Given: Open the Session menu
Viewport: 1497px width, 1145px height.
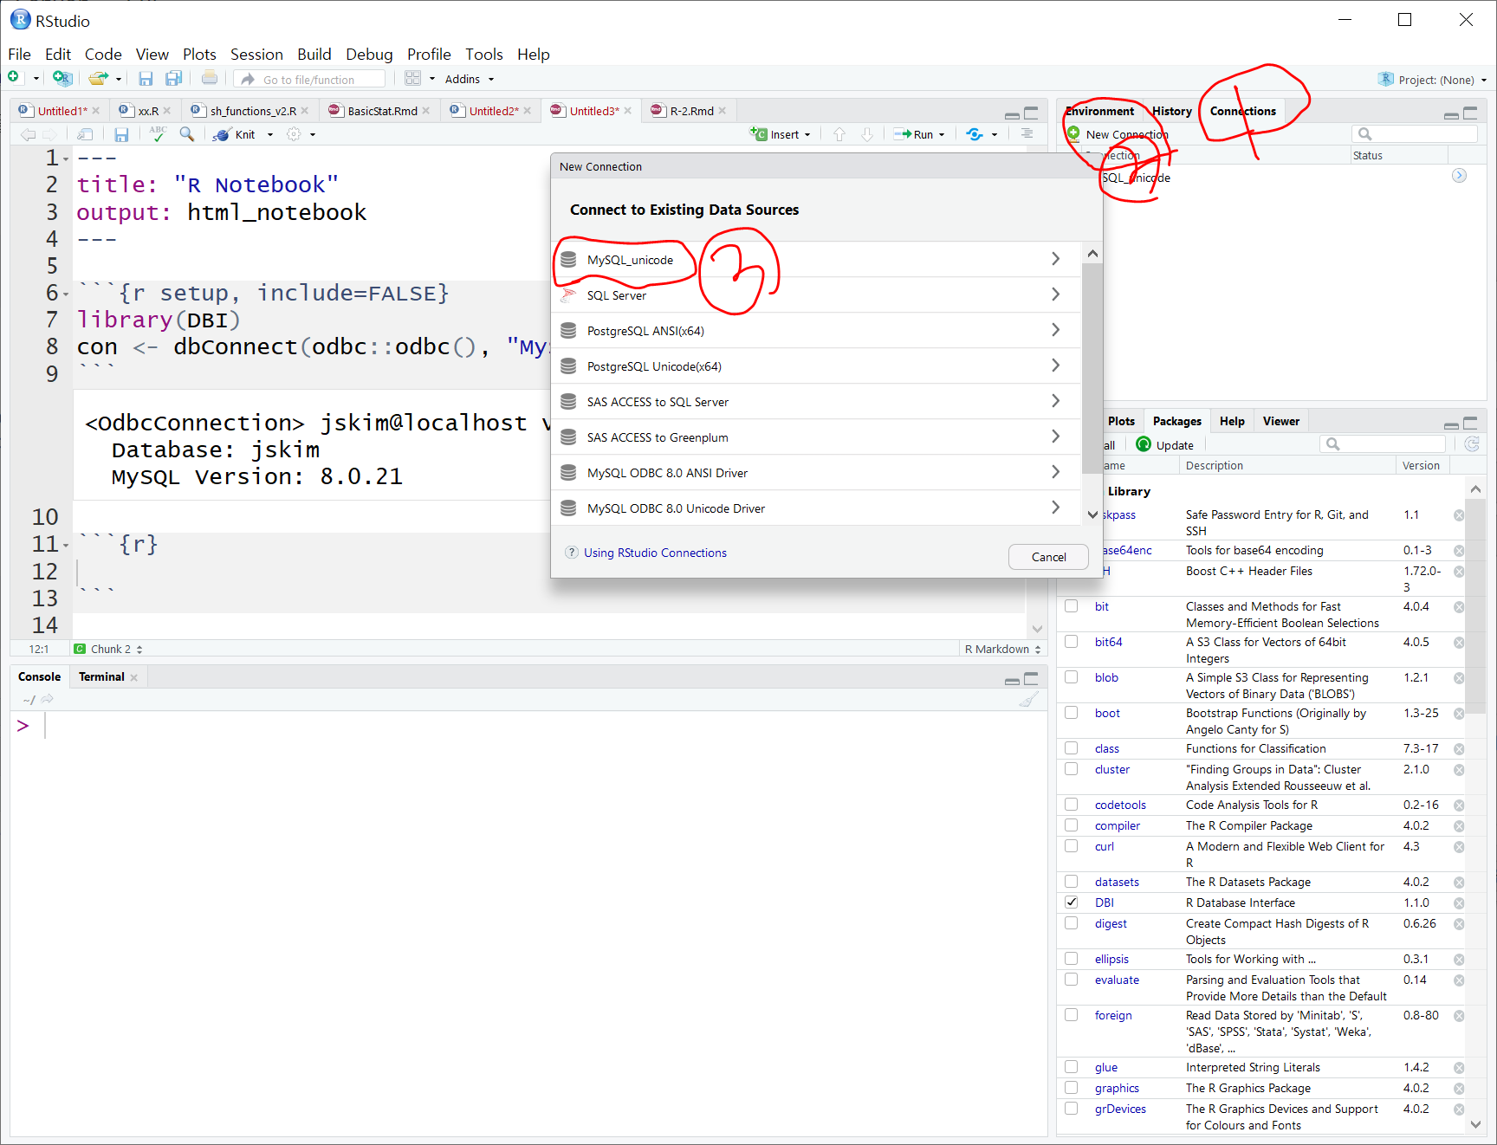Looking at the screenshot, I should click(x=256, y=54).
